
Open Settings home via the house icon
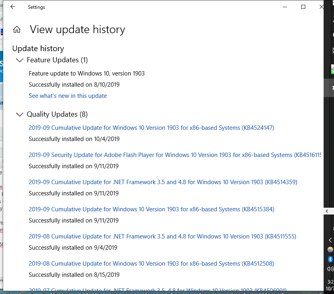(17, 30)
